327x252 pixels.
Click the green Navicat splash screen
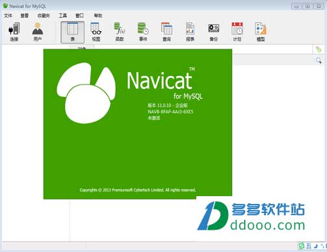(138, 124)
